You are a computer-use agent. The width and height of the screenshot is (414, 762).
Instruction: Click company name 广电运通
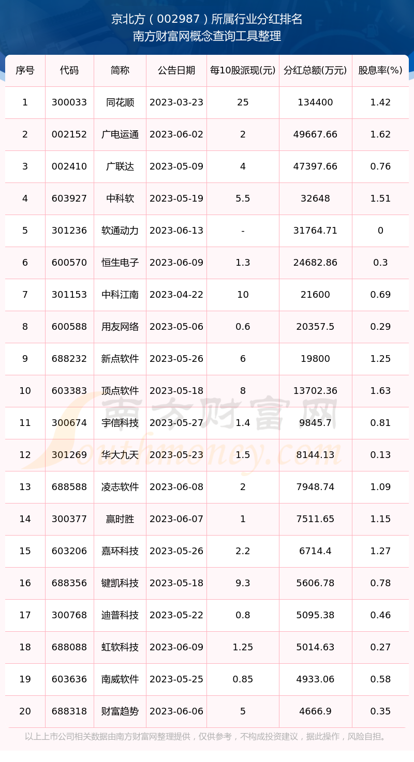[120, 134]
